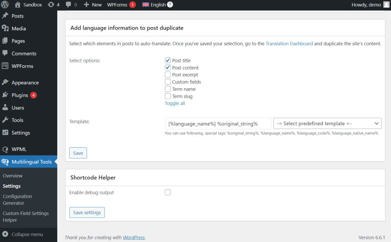Open the English language switcher
The width and height of the screenshot is (391, 242).
coord(154,5)
